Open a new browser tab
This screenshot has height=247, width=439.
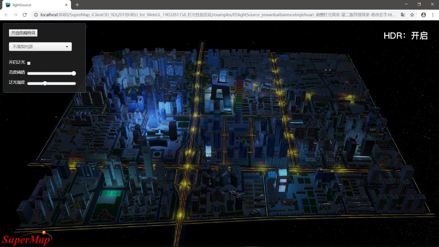(77, 5)
